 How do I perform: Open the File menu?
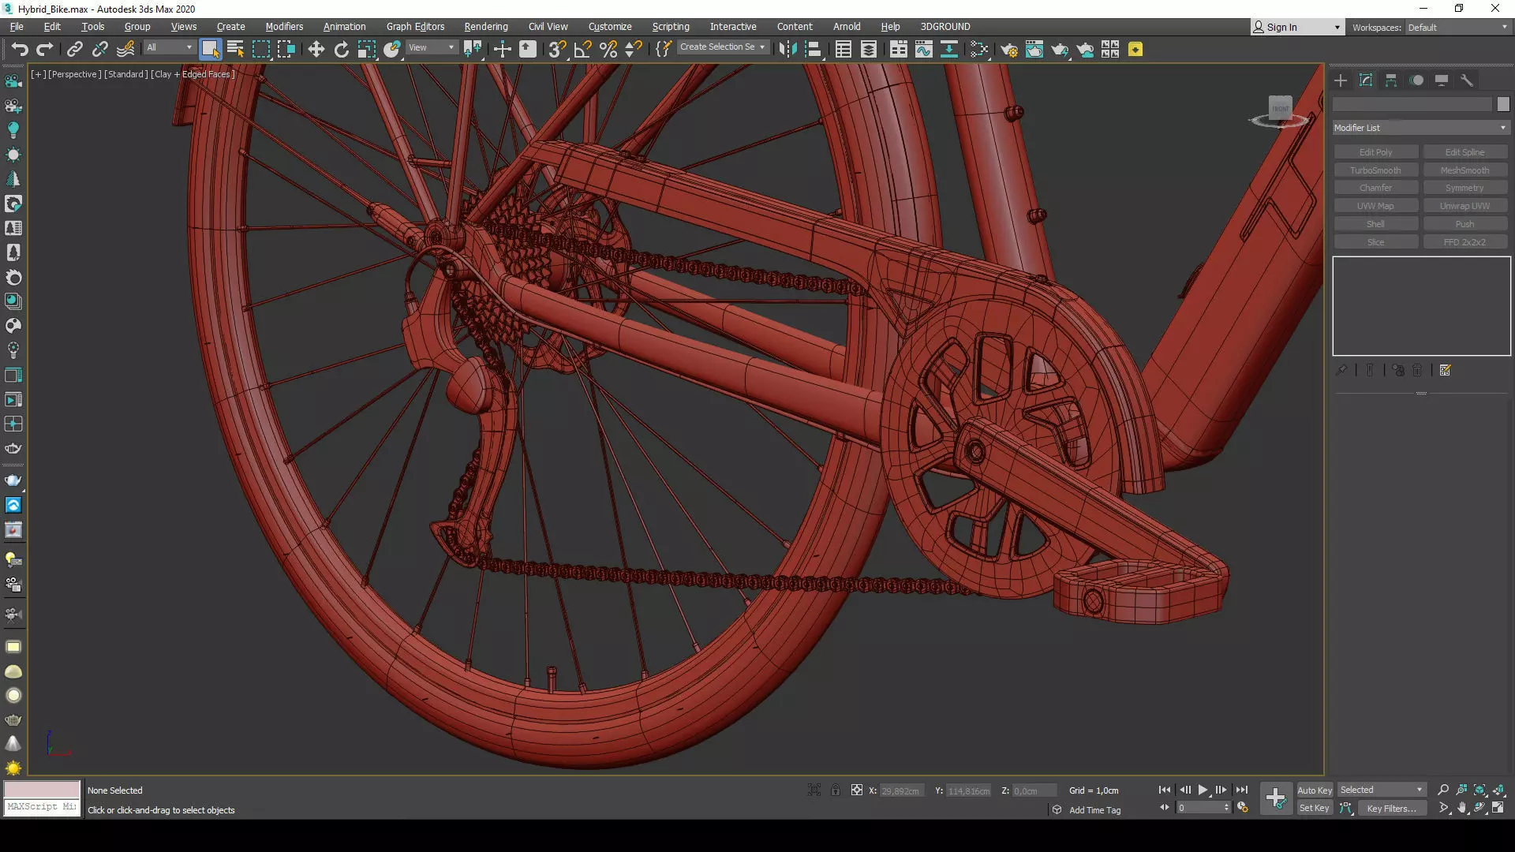coord(17,26)
